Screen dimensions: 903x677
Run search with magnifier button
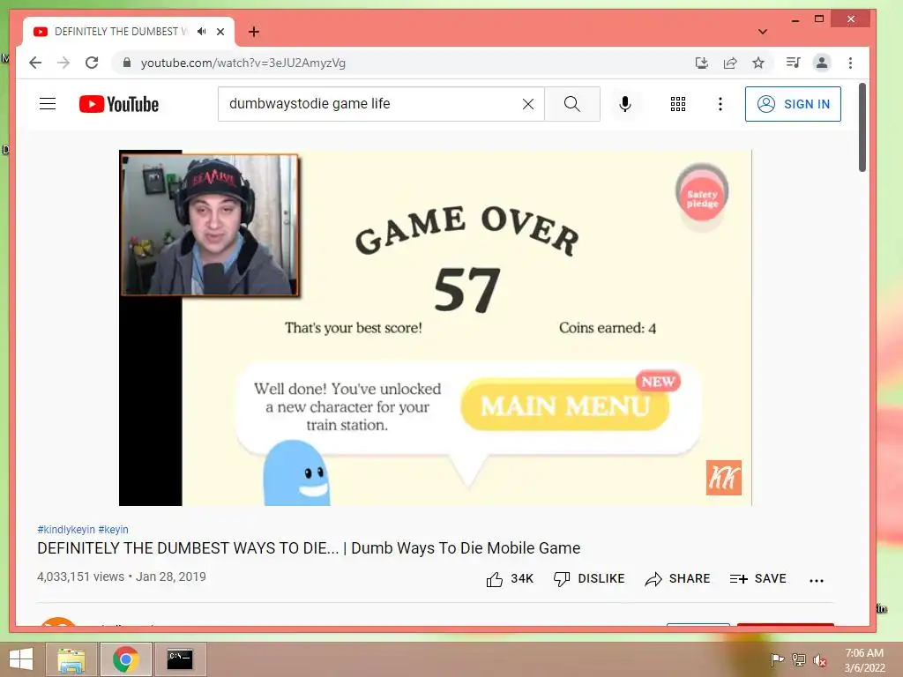click(x=571, y=104)
